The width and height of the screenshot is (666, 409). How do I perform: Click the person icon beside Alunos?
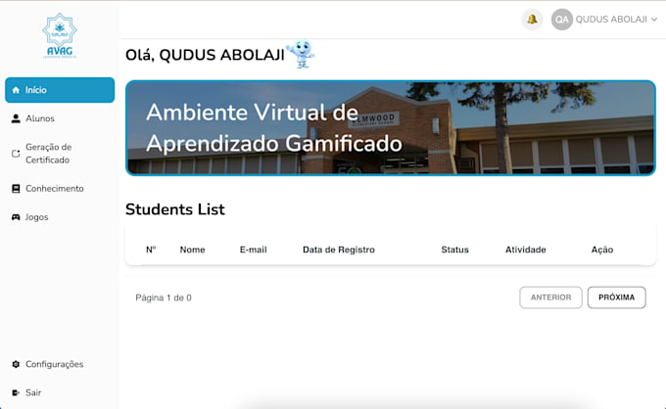click(16, 118)
